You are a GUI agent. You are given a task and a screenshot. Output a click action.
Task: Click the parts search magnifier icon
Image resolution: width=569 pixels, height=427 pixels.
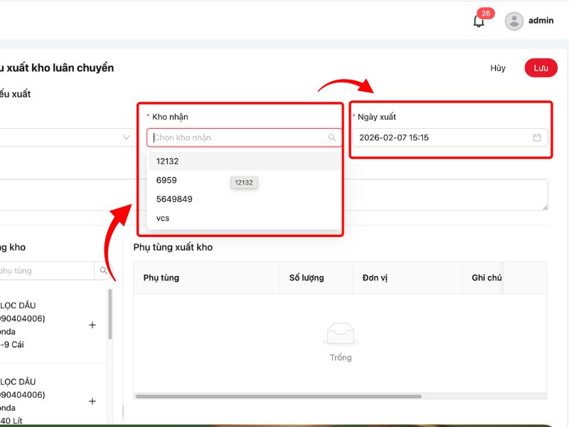[x=104, y=270]
